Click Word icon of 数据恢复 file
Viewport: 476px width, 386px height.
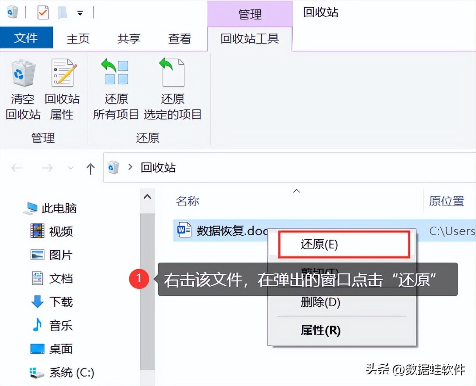click(184, 230)
